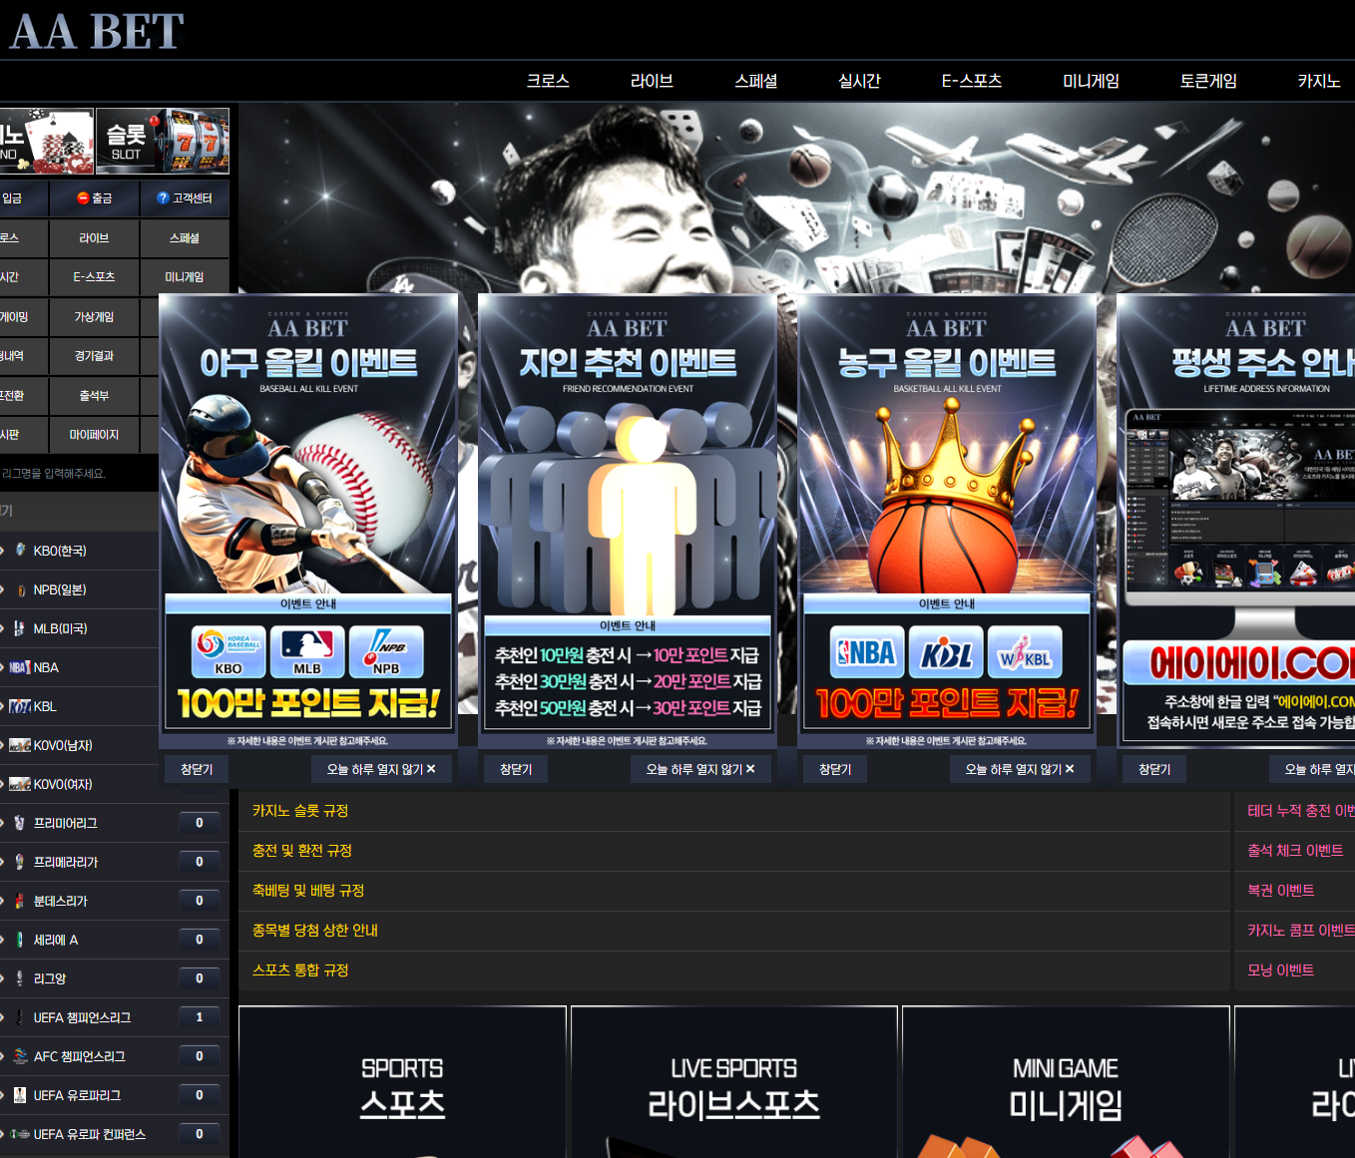Select the KBO(한국) league label
Screen dimensions: 1355x1158
click(60, 552)
